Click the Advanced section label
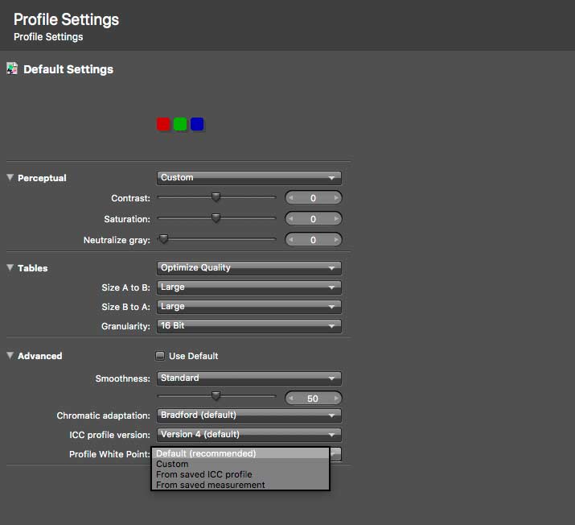This screenshot has width=575, height=525. (40, 356)
